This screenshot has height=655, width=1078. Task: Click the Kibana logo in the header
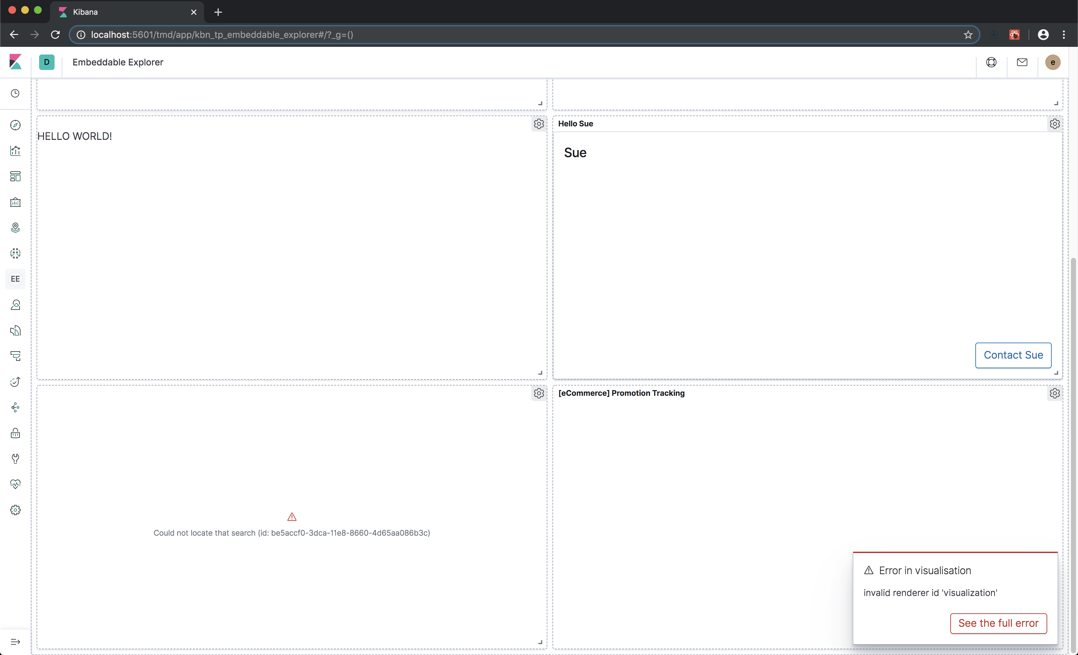pos(16,62)
